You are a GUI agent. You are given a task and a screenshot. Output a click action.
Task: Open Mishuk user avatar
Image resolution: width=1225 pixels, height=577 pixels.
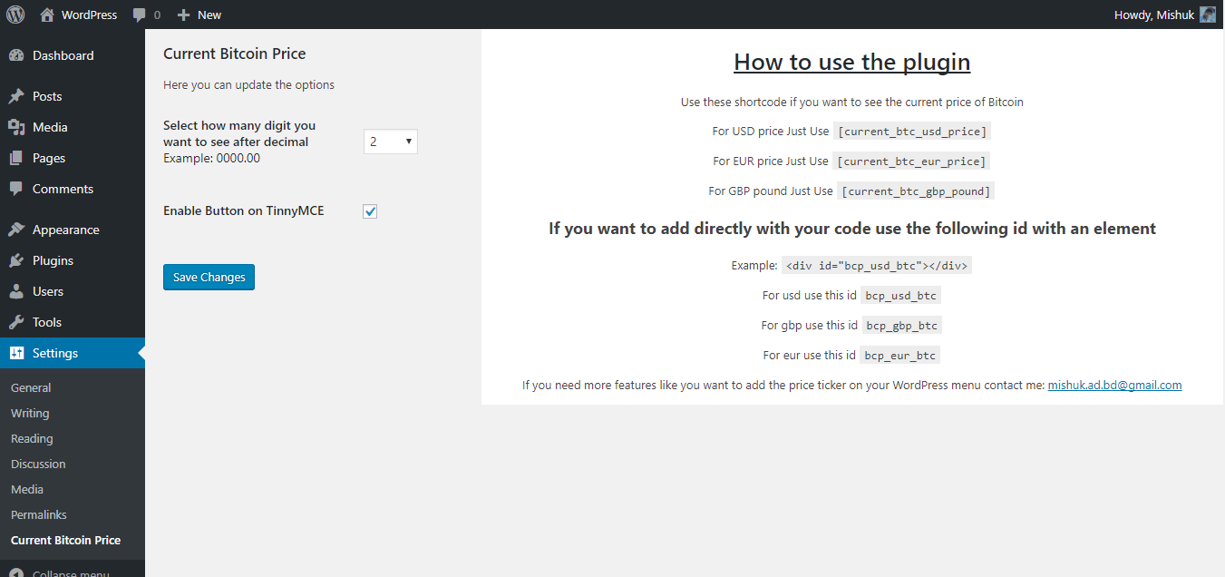1208,15
